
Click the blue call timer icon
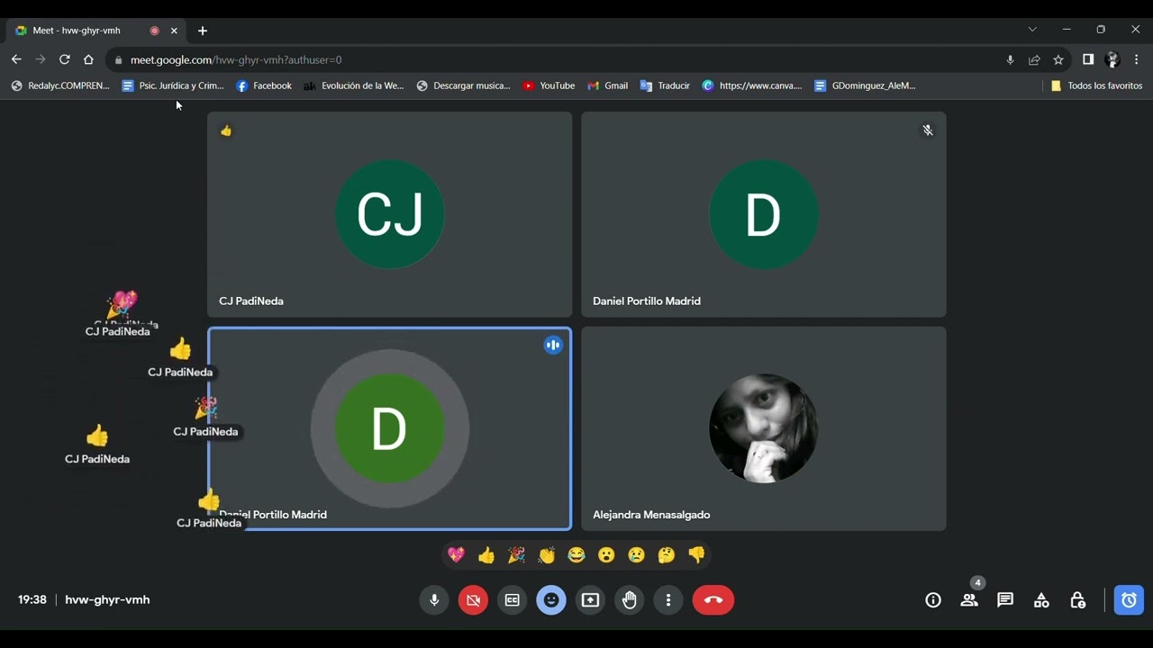click(x=1129, y=600)
